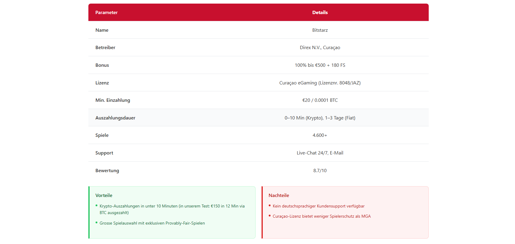The image size is (515, 244).
Task: Select the 4.600+ games count
Action: point(320,135)
